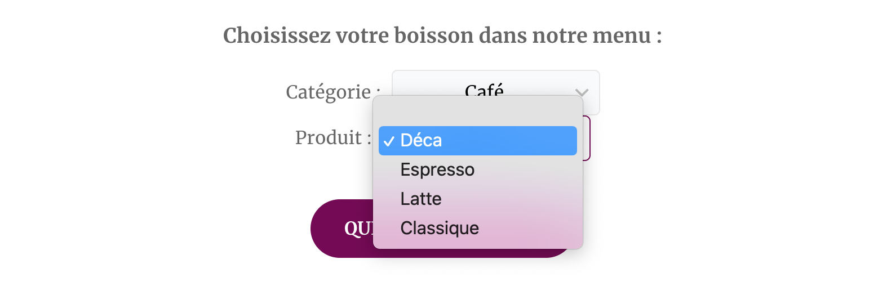
Task: Pick Classique in the dropdown list
Action: 478,228
